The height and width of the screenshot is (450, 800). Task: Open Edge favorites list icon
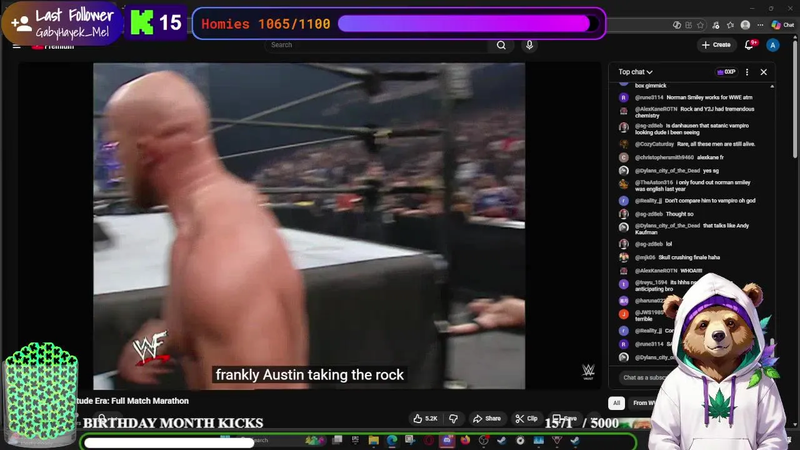[x=730, y=25]
